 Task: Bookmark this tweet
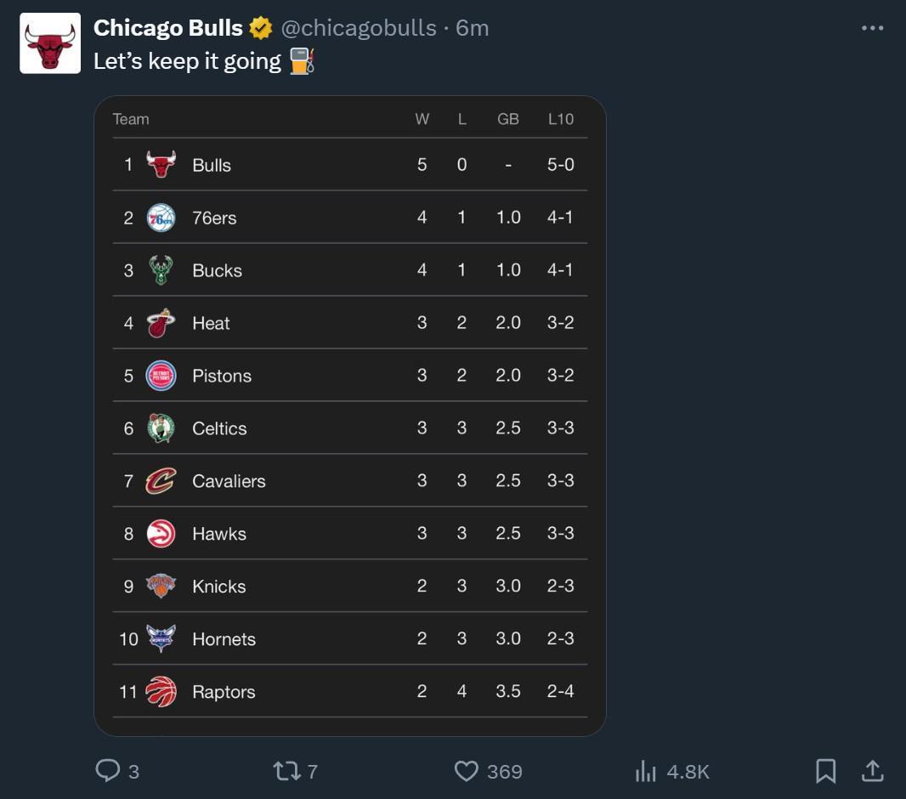tap(825, 771)
